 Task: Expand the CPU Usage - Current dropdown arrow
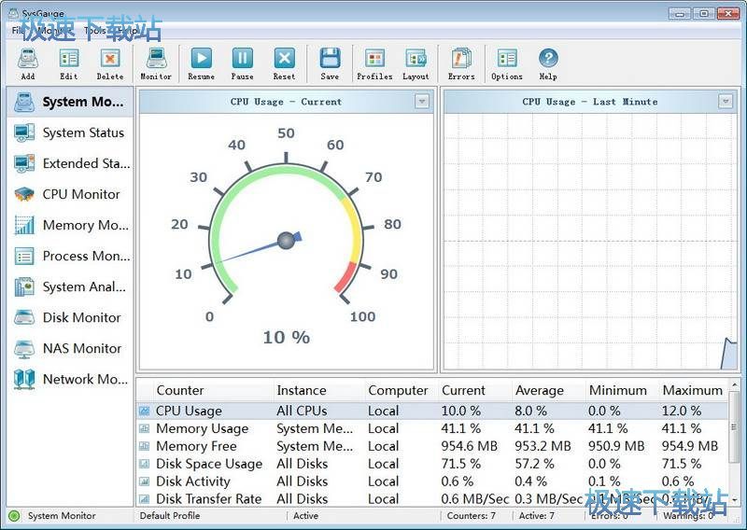[x=422, y=102]
